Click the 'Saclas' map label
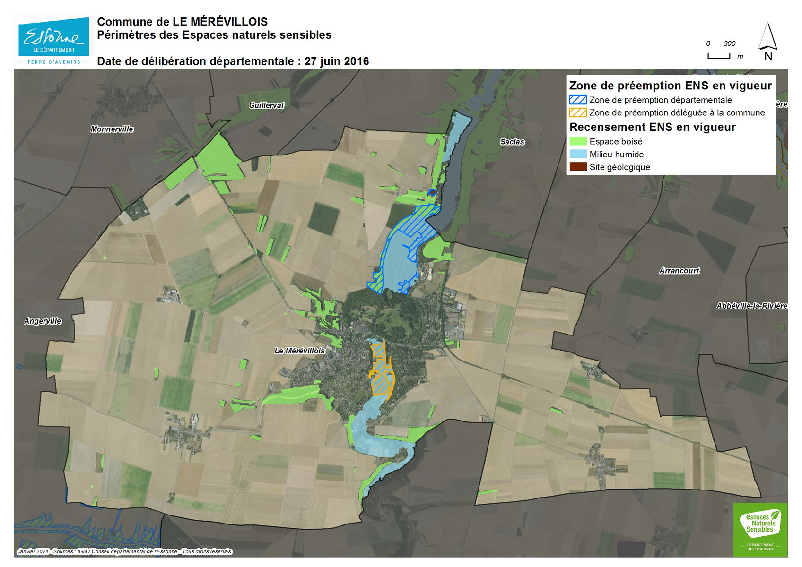The width and height of the screenshot is (802, 567). coord(513,142)
